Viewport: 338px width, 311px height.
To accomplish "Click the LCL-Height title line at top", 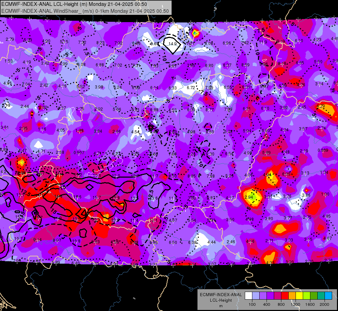I will pos(74,4).
